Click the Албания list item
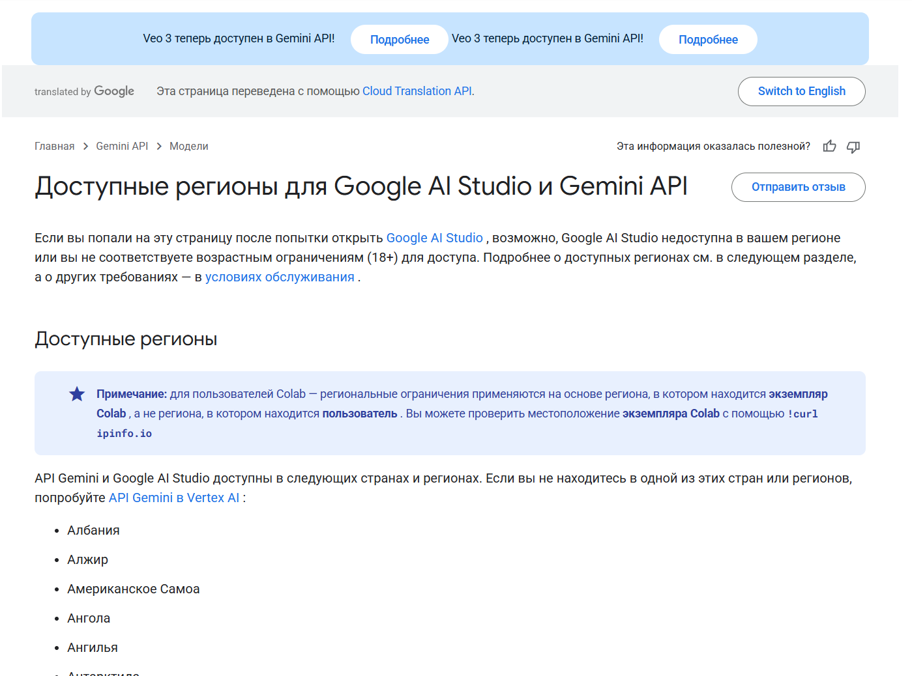Image resolution: width=912 pixels, height=676 pixels. click(x=93, y=530)
